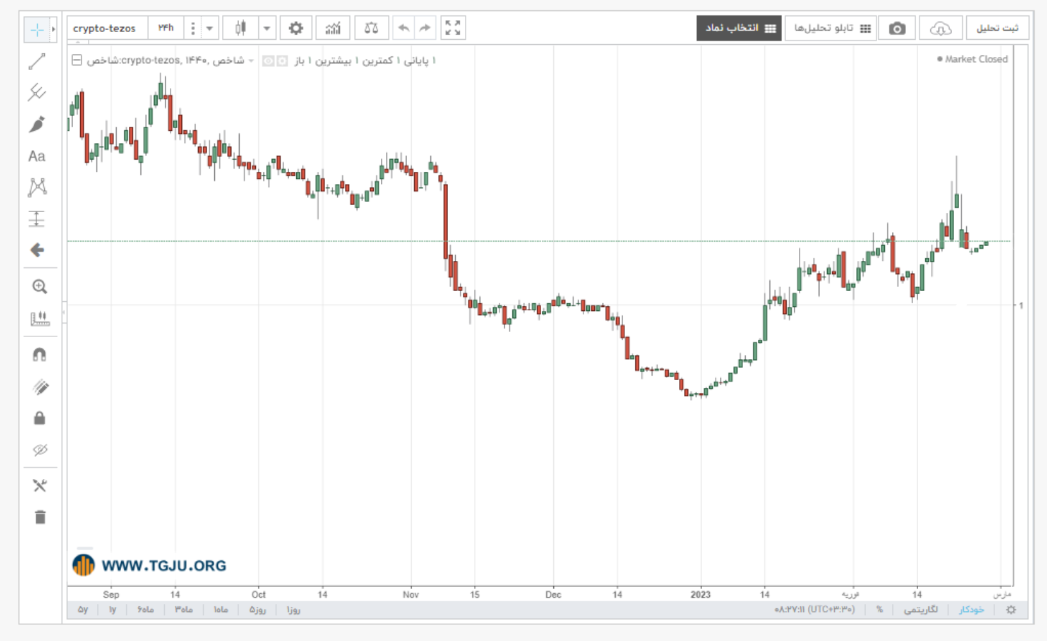Select the 6-month time range
This screenshot has height=641, width=1047.
tap(146, 610)
